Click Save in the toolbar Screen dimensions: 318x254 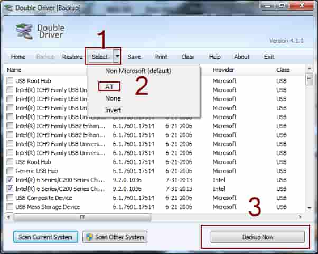pos(134,57)
